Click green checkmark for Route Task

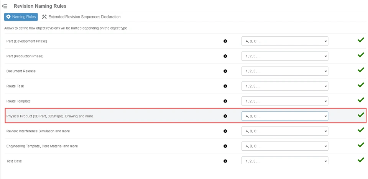click(361, 85)
